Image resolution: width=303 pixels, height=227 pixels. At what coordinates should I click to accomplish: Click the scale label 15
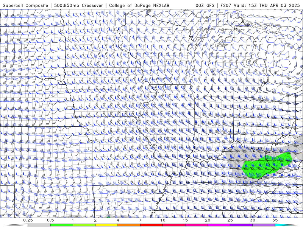coord(185,220)
